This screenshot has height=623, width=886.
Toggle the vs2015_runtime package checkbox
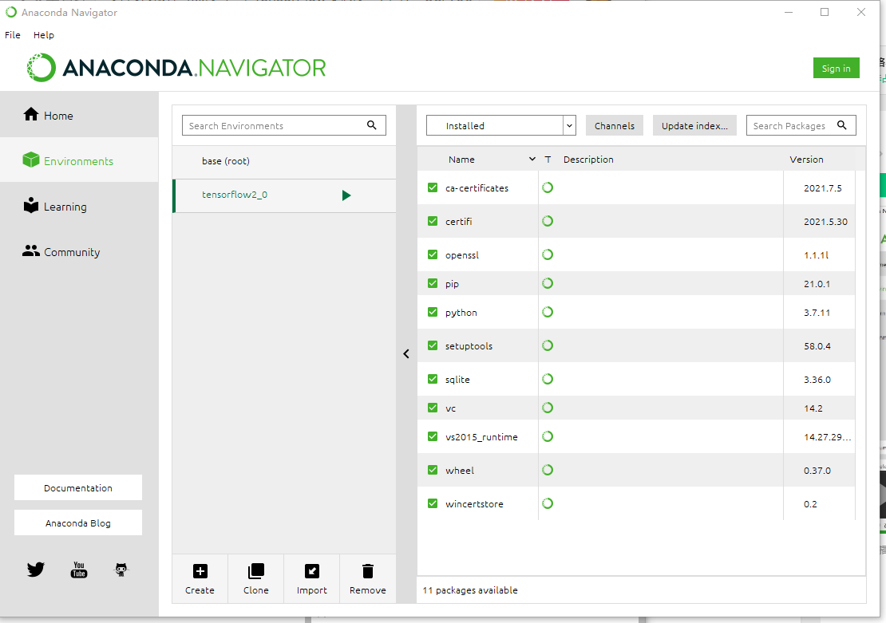click(433, 436)
